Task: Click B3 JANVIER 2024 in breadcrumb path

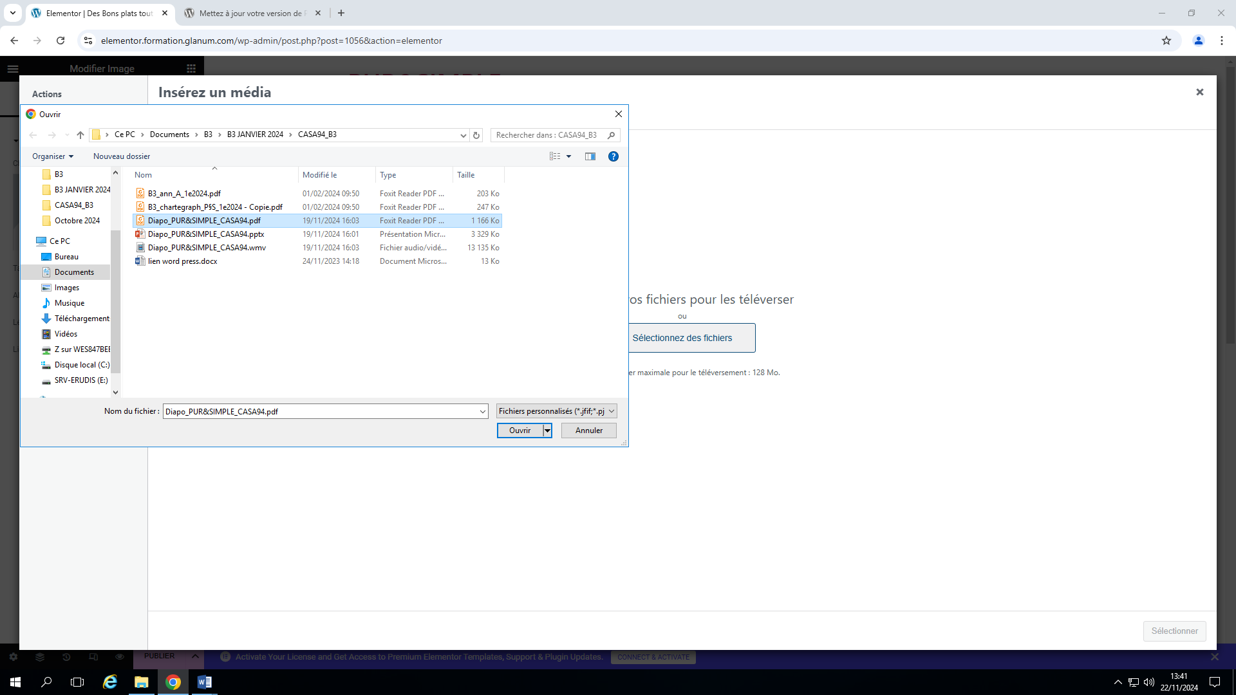Action: pyautogui.click(x=255, y=134)
